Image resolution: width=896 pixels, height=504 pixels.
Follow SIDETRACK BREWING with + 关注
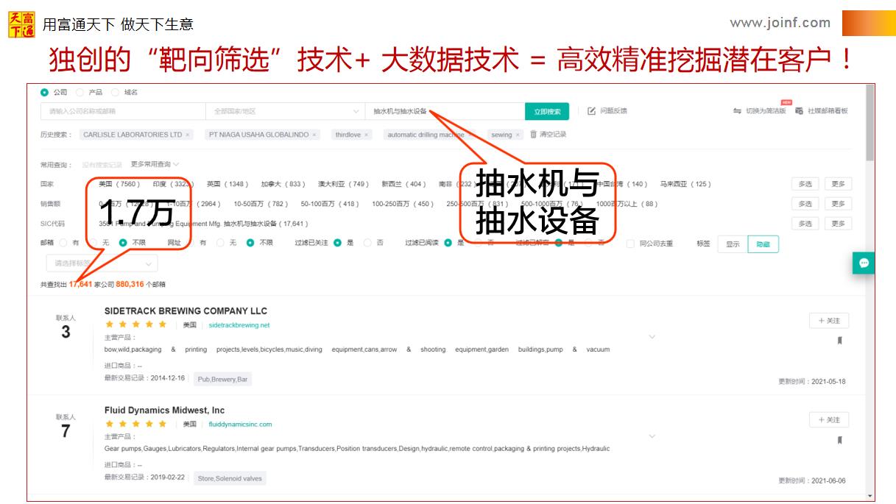tap(829, 321)
